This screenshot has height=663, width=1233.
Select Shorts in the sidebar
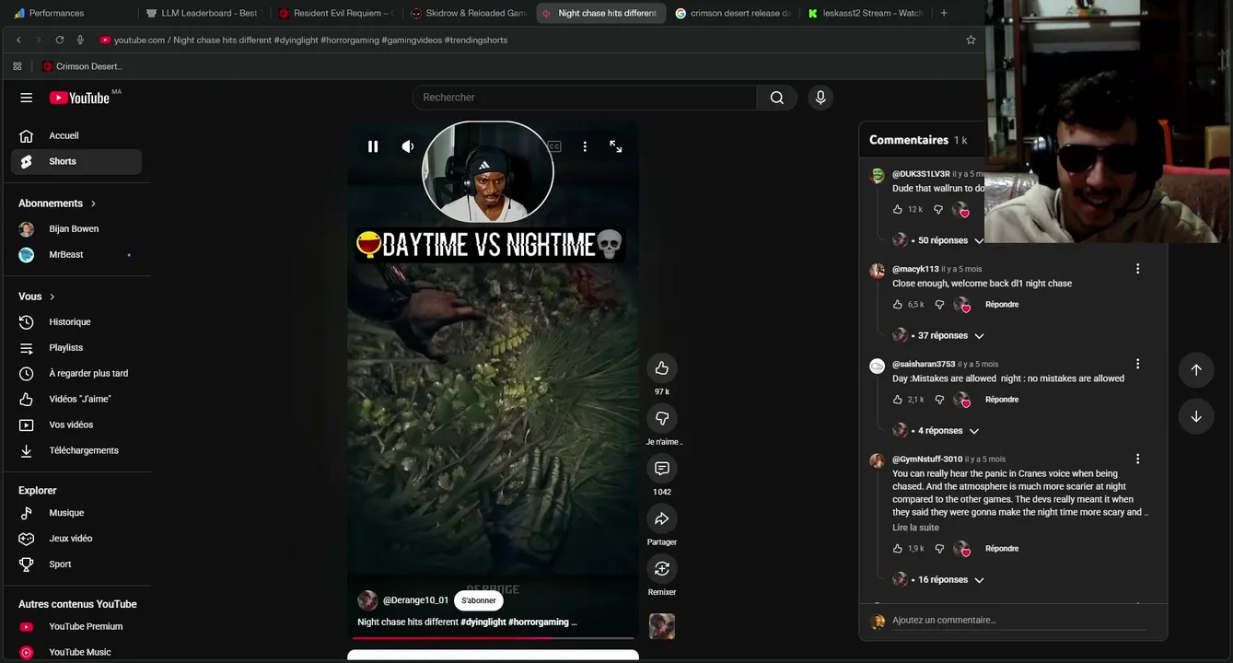click(x=76, y=161)
